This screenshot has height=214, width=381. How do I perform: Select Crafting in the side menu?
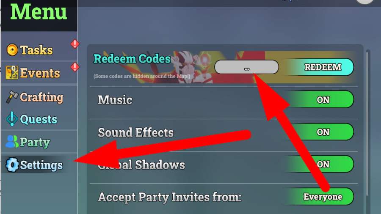(41, 97)
